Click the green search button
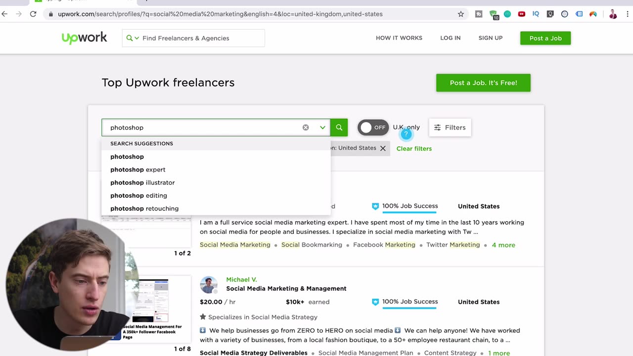Viewport: 633px width, 356px height. (x=339, y=128)
